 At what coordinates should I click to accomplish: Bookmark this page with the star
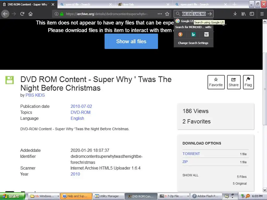[167, 14]
